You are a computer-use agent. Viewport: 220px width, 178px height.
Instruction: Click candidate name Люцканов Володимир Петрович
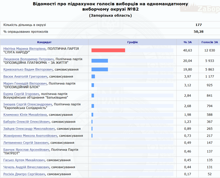point(29,59)
